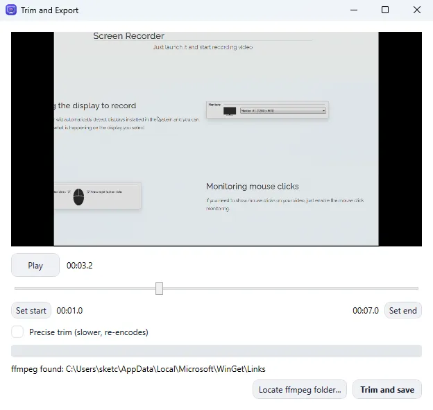The width and height of the screenshot is (433, 410).
Task: Click the Precise trim label text
Action: coord(89,332)
